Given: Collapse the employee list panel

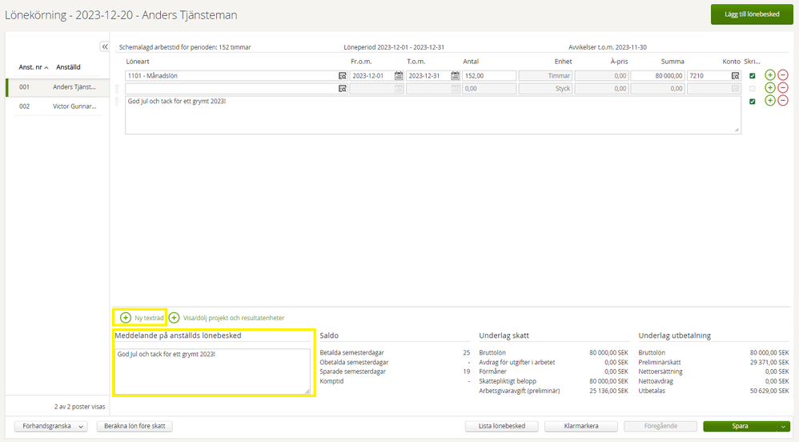Looking at the screenshot, I should (x=104, y=47).
